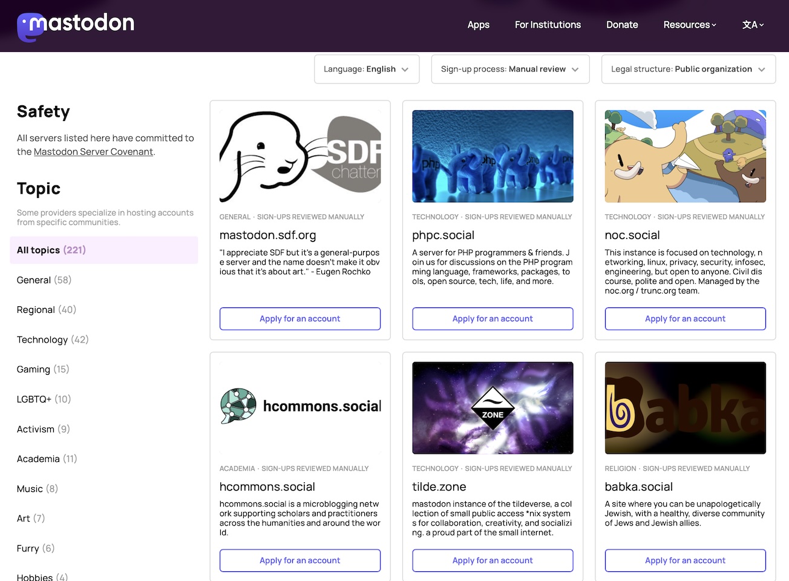Filter servers by the Technology topic
789x581 pixels.
tap(42, 340)
